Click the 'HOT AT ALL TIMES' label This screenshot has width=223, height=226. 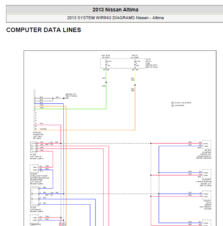[135, 56]
